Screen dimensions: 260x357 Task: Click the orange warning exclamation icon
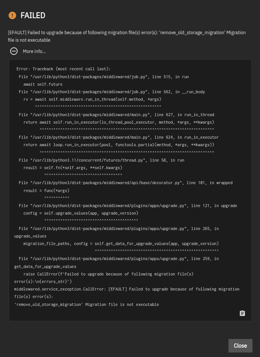(12, 15)
